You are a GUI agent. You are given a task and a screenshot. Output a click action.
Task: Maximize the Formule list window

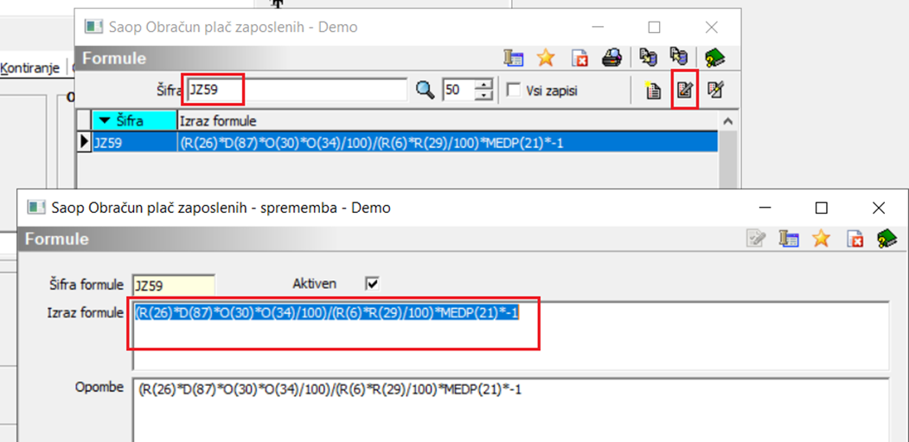click(655, 27)
